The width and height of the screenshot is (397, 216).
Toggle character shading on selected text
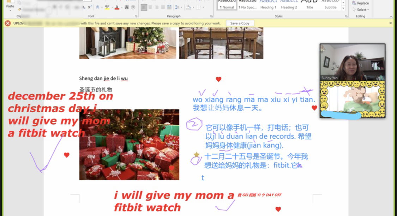[127, 7]
